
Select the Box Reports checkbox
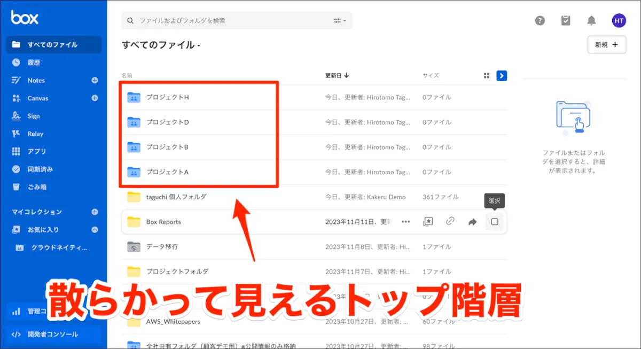click(495, 222)
